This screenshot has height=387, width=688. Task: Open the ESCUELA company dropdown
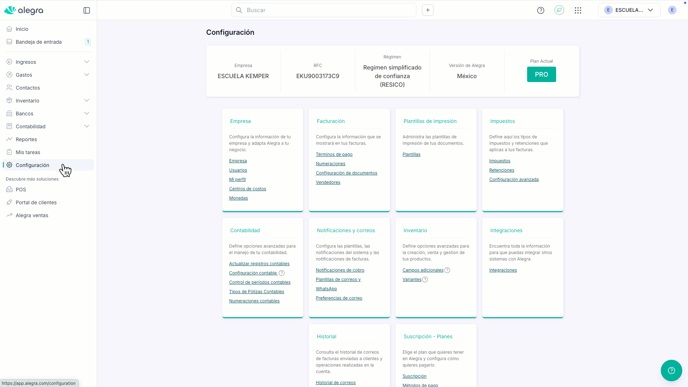629,10
